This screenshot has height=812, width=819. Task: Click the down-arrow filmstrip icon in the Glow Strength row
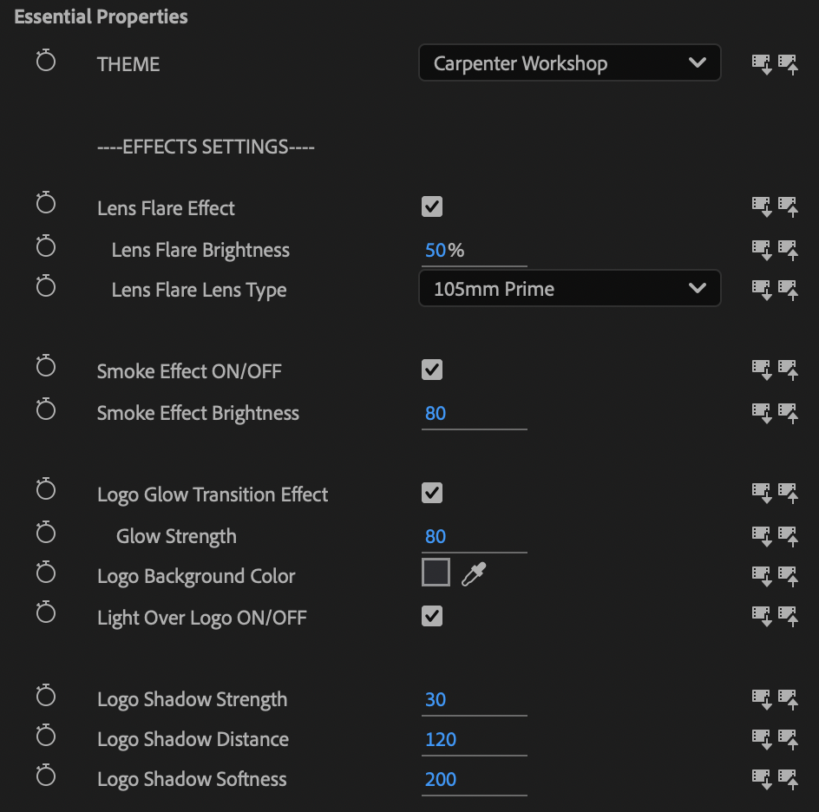coord(762,535)
